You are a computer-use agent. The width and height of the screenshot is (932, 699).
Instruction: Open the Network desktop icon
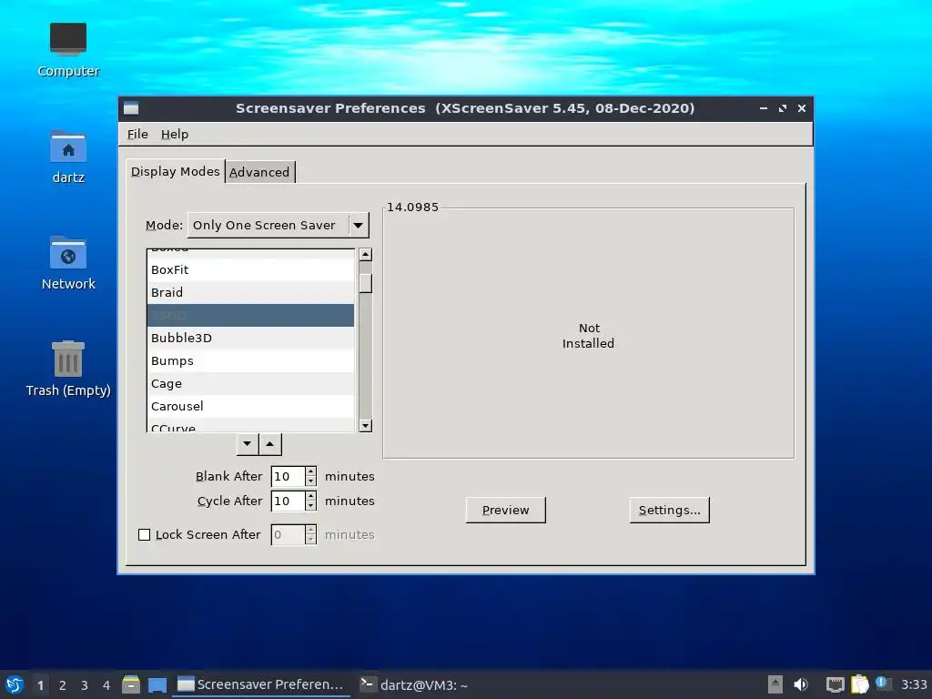67,263
